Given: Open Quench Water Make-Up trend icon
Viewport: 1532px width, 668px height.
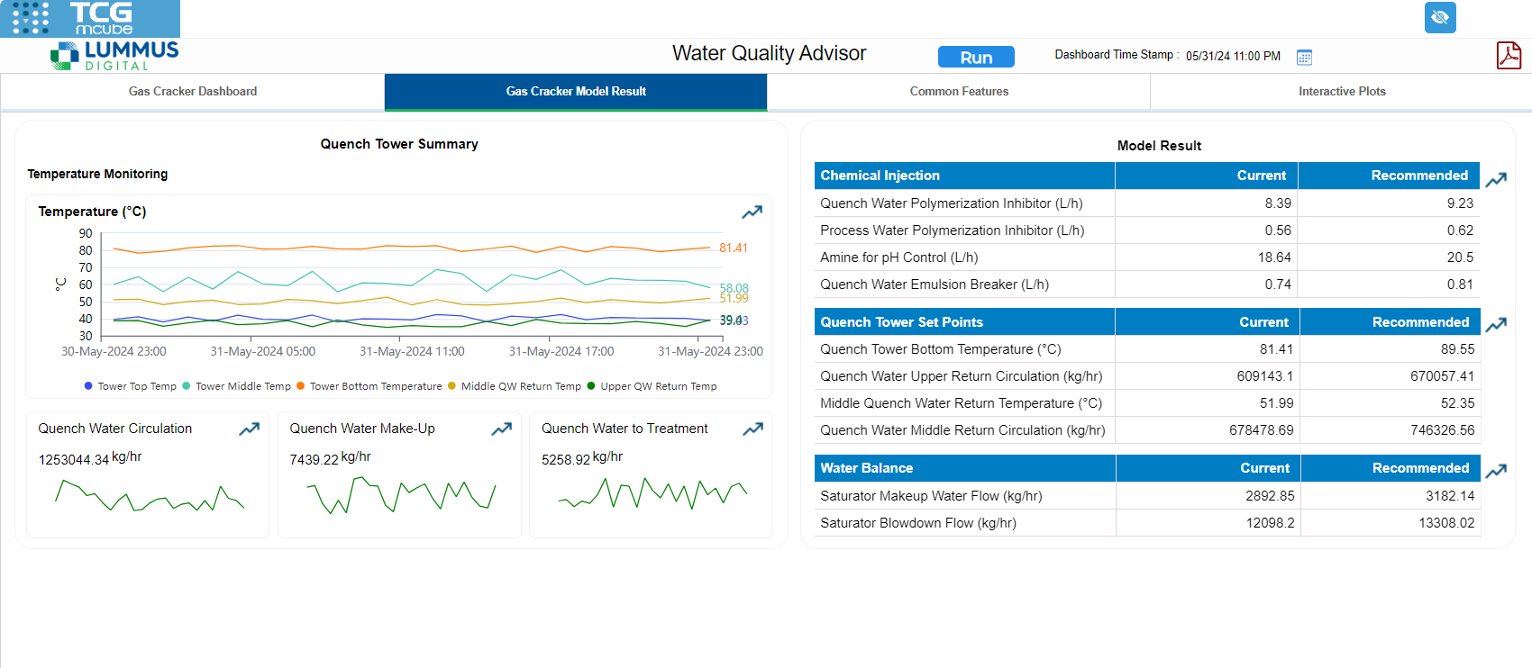Looking at the screenshot, I should [501, 429].
